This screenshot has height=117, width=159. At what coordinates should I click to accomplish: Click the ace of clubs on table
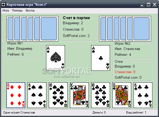pos(100,58)
